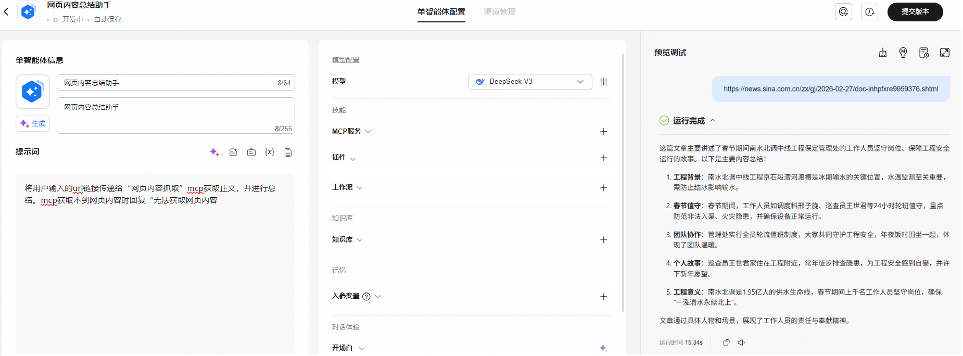Screen dimensions: 963x356
Task: Click the AI optimize prompt sparkle icon
Action: [214, 152]
